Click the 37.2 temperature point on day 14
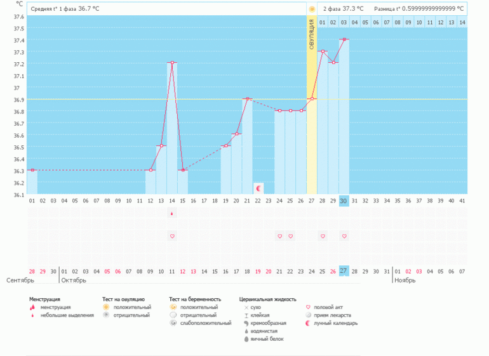Image resolution: width=489 pixels, height=356 pixels. coord(172,63)
